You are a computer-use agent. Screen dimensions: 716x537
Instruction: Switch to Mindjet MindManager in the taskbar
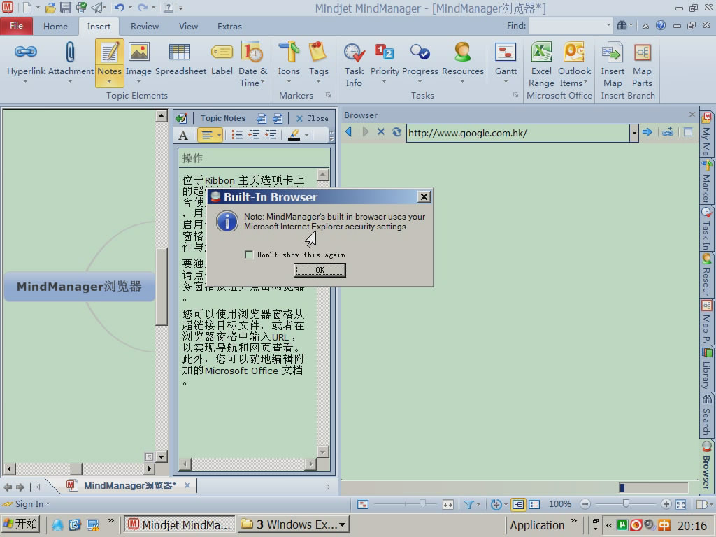click(x=180, y=524)
